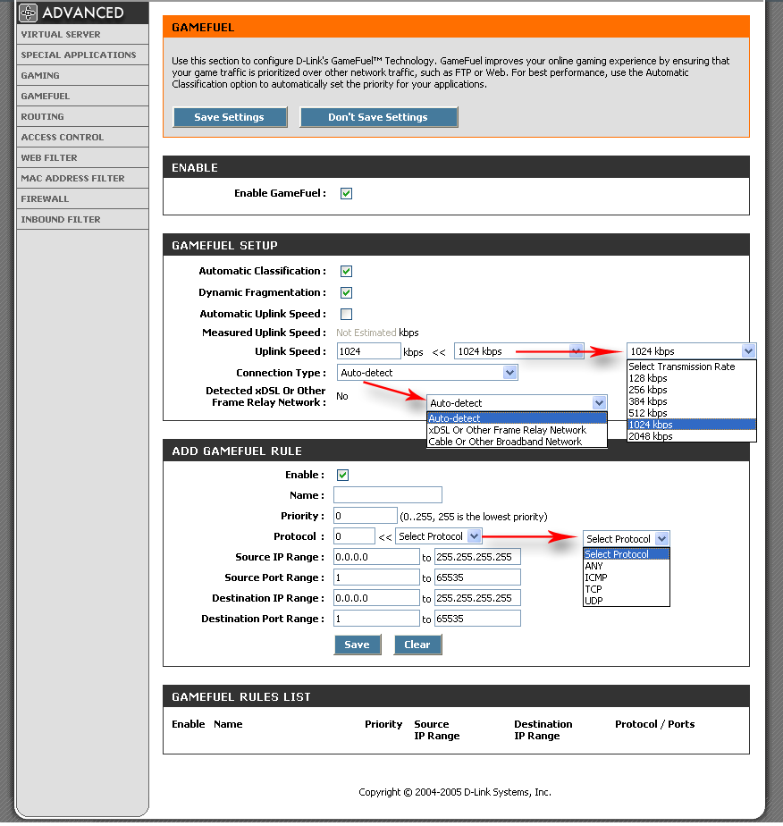Screen dimensions: 783x826
Task: Select the GameFuel sidebar item
Action: 82,96
